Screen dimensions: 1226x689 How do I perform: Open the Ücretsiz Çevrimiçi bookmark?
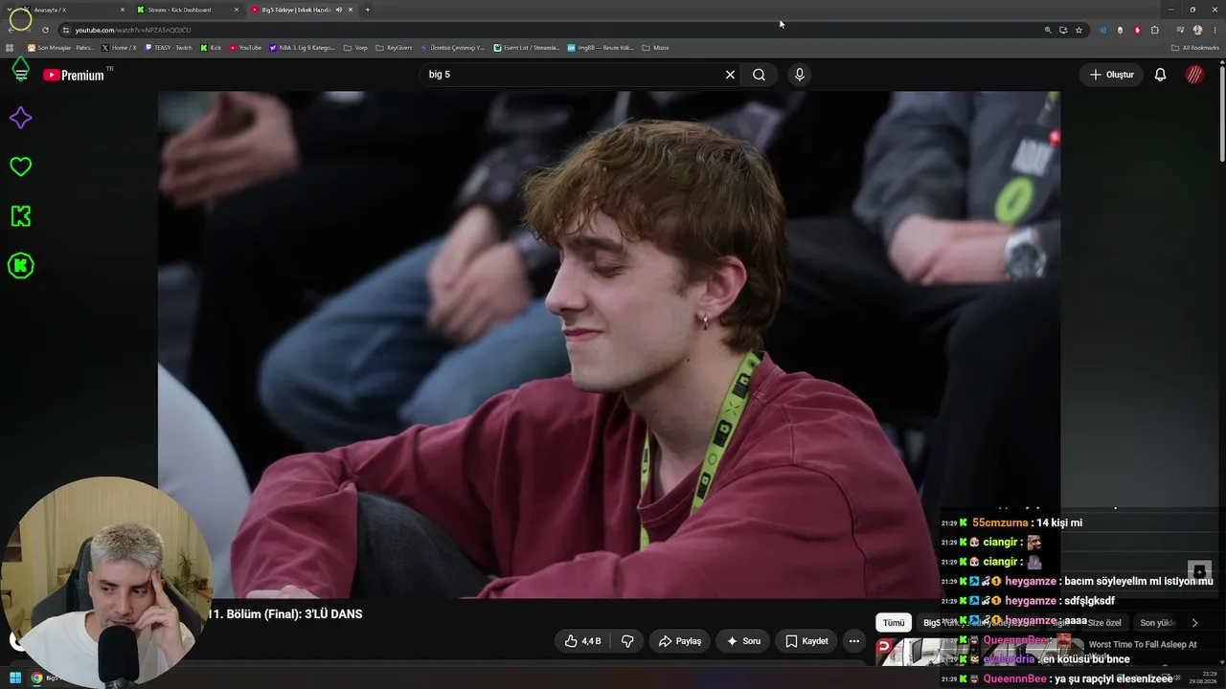(x=452, y=48)
